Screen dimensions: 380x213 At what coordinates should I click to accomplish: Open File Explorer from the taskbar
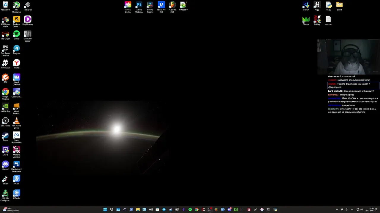pos(138,209)
